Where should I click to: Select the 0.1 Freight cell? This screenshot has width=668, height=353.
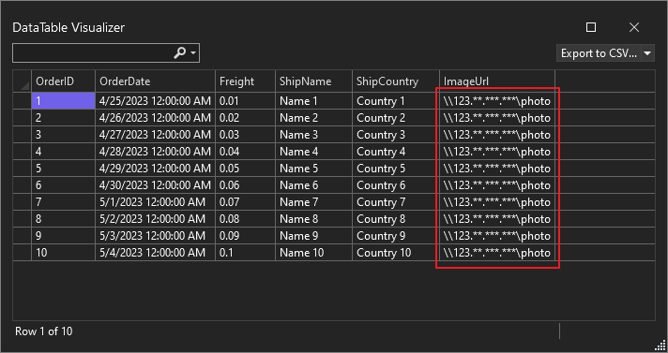coord(246,253)
